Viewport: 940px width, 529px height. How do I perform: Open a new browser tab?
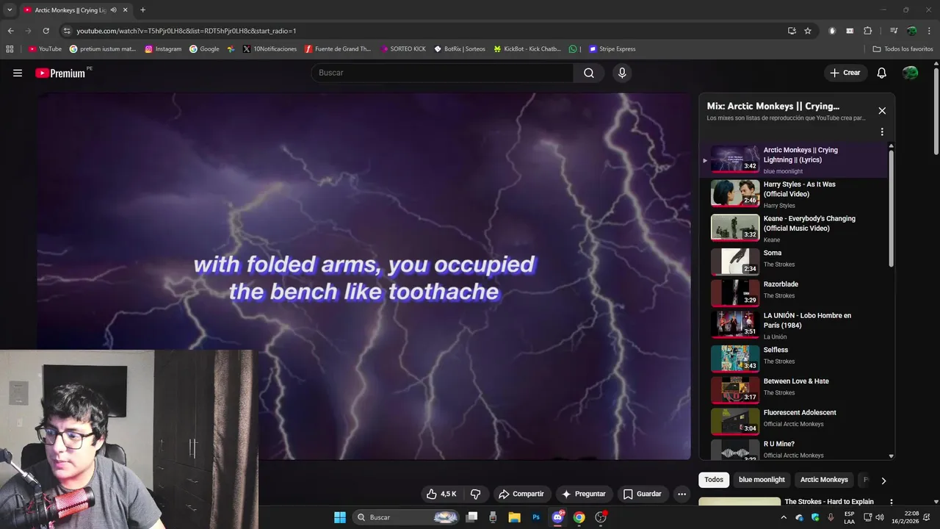142,10
